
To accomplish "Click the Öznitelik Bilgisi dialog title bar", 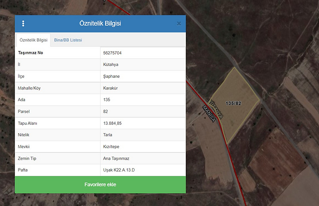I will point(100,23).
